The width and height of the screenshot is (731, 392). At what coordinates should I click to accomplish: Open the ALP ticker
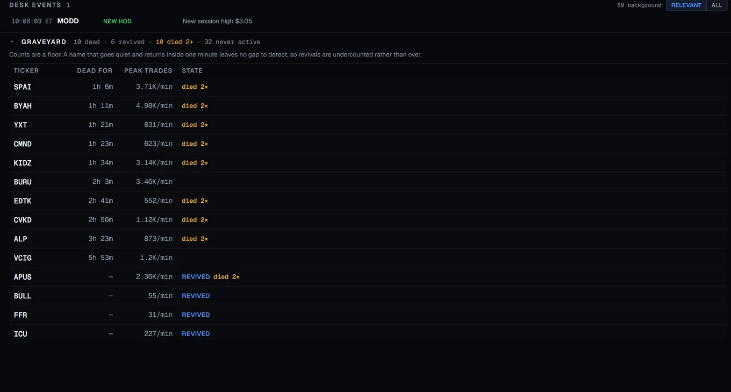click(x=20, y=239)
